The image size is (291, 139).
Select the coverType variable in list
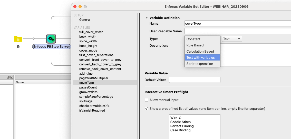[105, 83]
